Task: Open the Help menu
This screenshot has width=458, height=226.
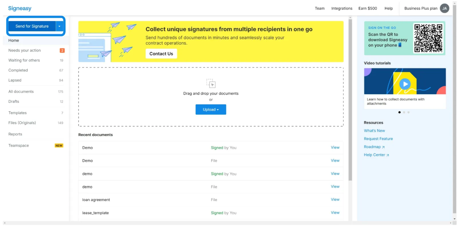Action: (388, 8)
